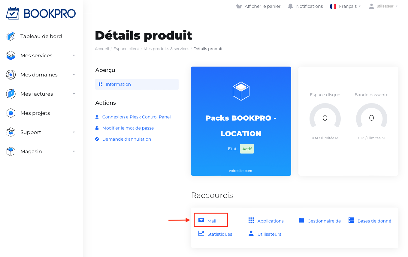
Task: Select Magasin in sidebar
Action: [x=31, y=151]
